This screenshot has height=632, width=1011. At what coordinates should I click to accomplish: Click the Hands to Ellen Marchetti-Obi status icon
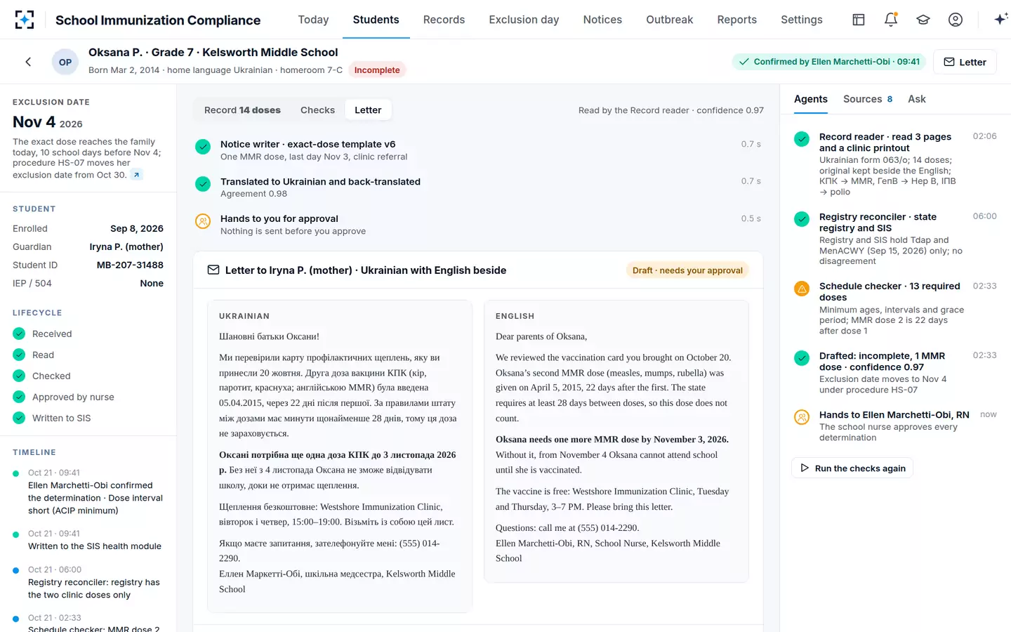click(802, 417)
